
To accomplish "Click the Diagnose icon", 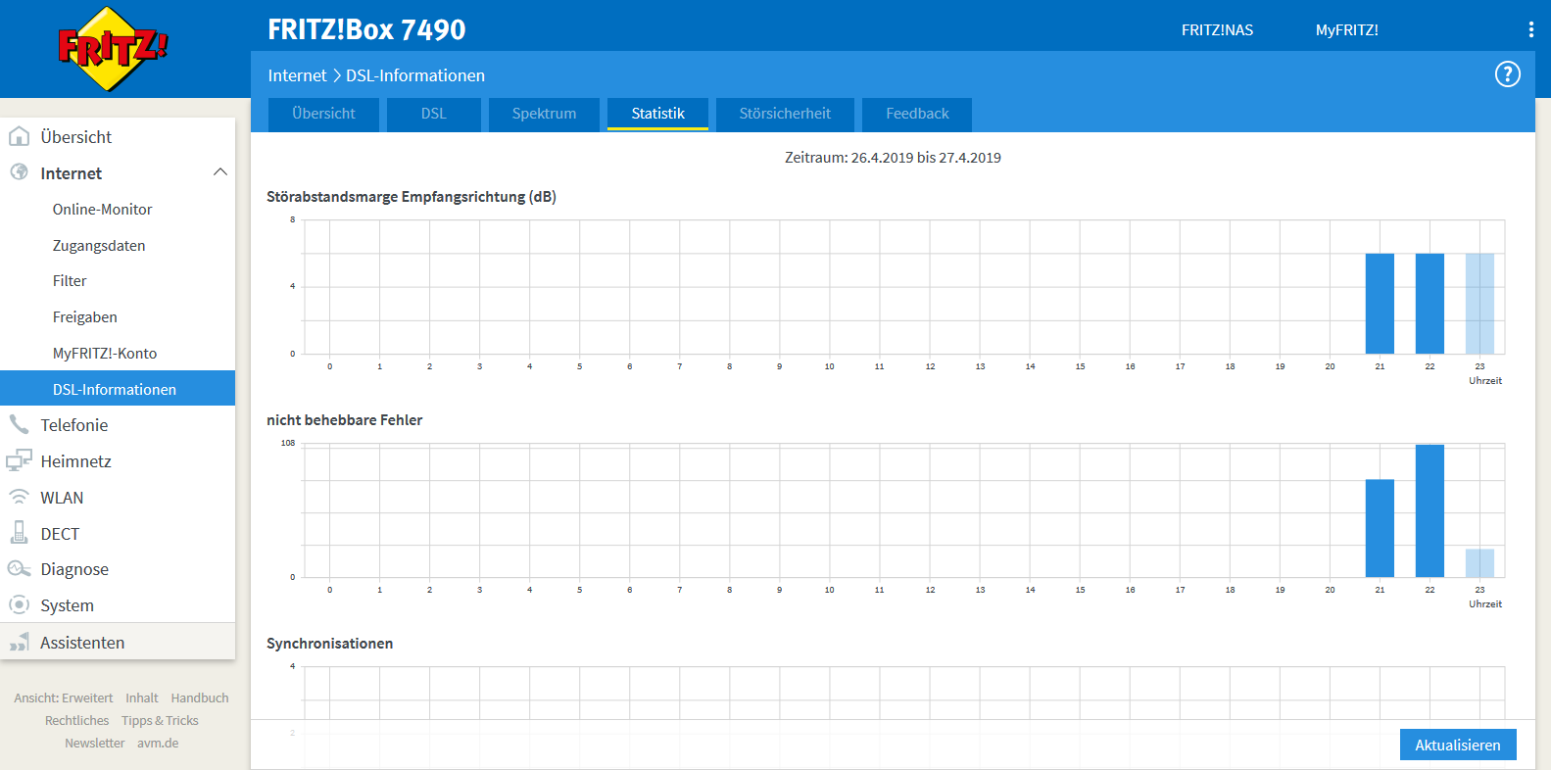I will tap(19, 569).
